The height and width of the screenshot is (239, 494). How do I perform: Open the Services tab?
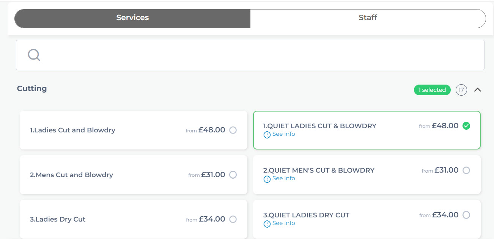(132, 18)
